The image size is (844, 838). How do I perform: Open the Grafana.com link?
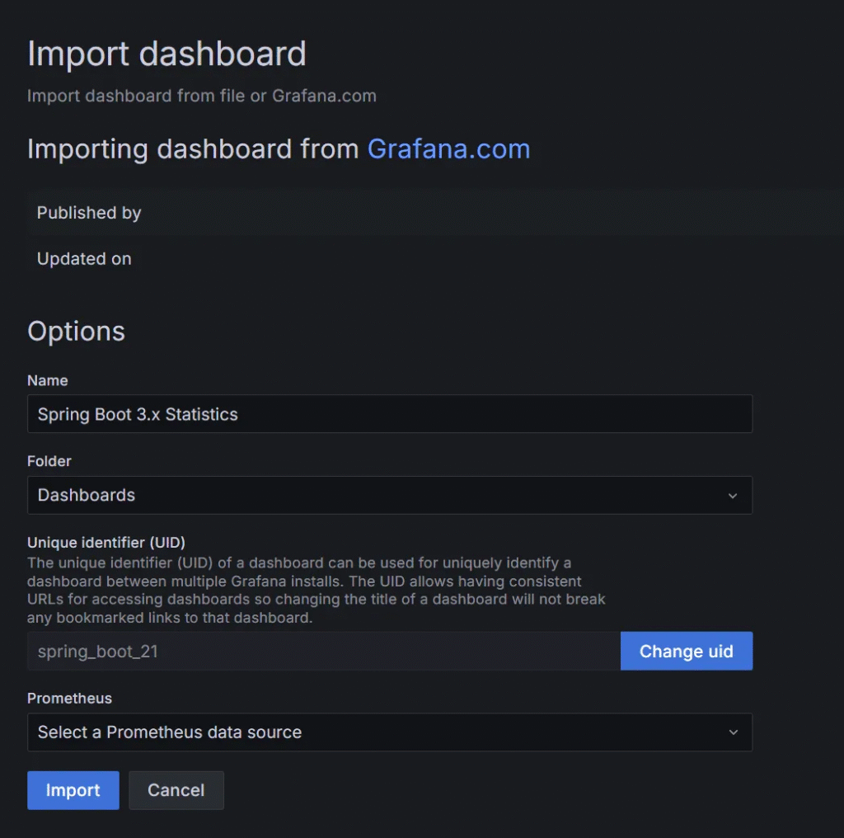(x=448, y=148)
